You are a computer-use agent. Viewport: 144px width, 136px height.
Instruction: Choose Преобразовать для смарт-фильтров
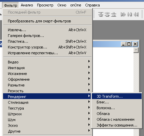pyautogui.click(x=47, y=21)
